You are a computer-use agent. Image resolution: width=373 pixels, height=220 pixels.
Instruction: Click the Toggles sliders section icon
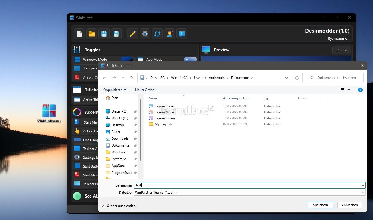[x=77, y=50]
